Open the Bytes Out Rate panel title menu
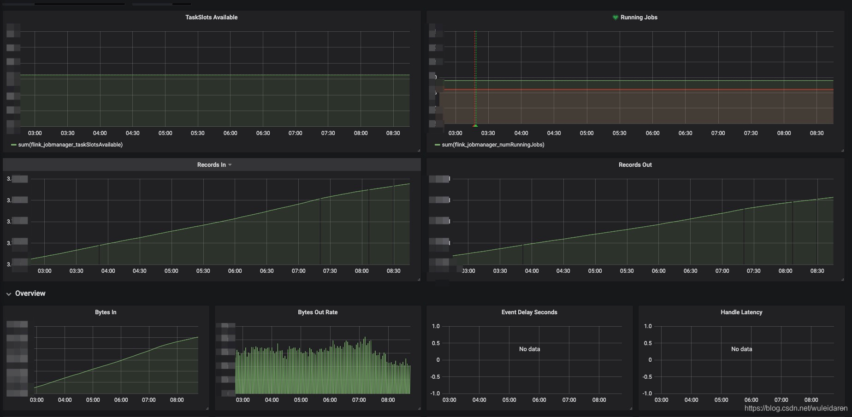 tap(318, 312)
